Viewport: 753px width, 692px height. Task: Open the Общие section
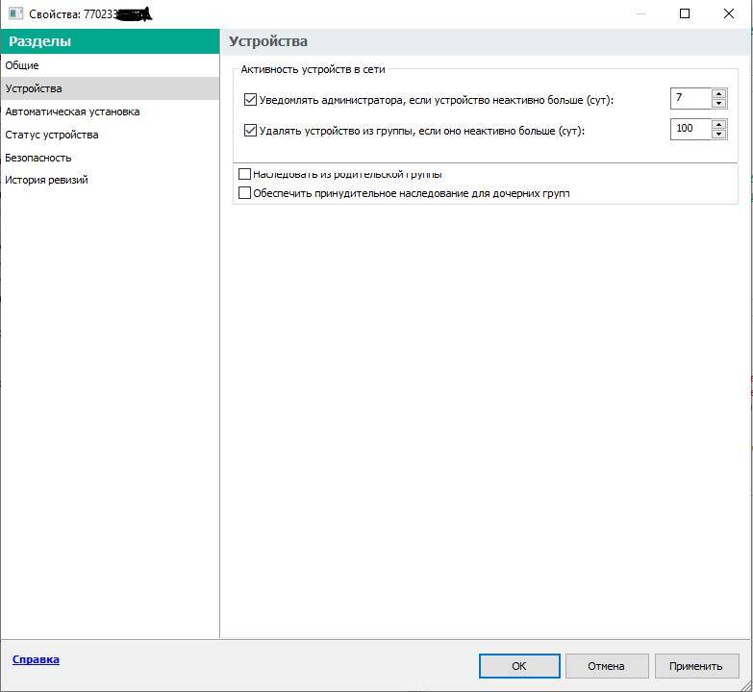pos(22,65)
